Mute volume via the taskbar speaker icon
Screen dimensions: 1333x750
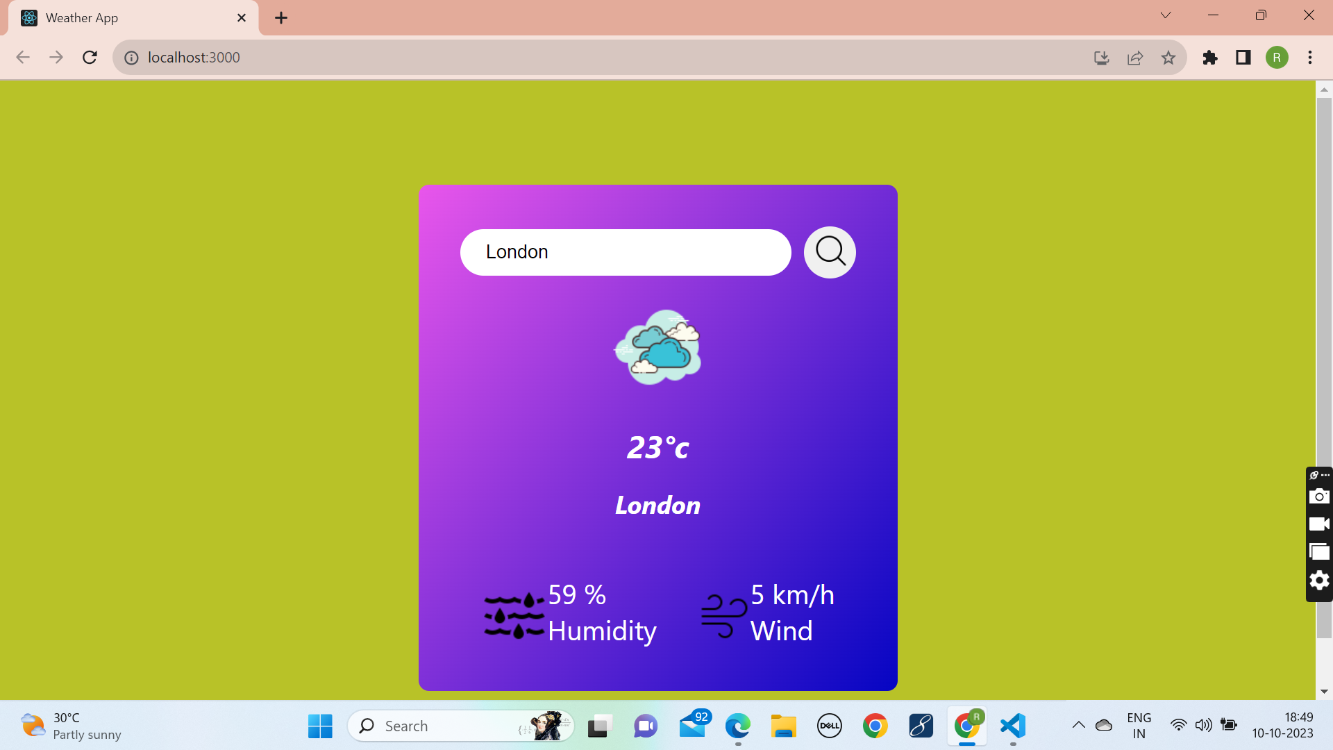(x=1205, y=725)
